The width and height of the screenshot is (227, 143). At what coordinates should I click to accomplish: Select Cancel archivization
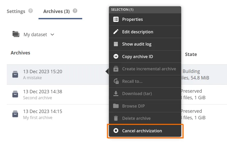pyautogui.click(x=145, y=131)
